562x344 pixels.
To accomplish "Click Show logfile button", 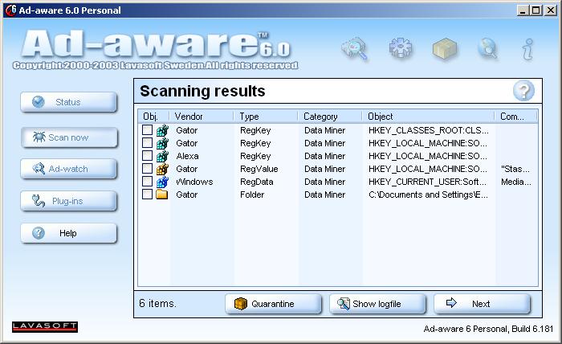I will click(377, 304).
